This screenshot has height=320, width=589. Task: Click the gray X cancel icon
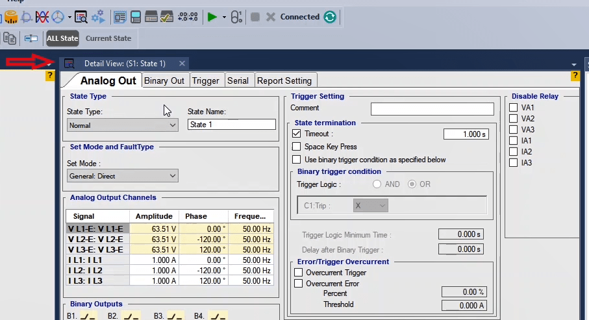pyautogui.click(x=270, y=17)
